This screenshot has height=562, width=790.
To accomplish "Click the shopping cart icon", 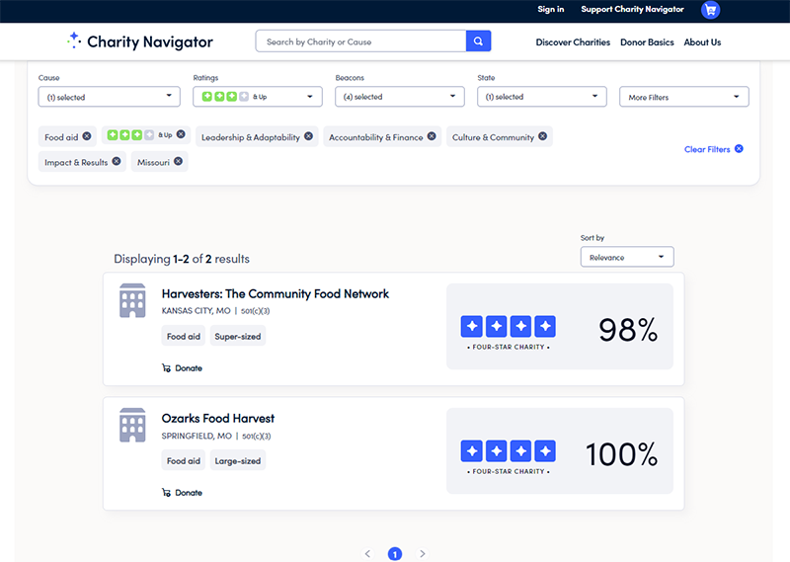I will point(710,10).
